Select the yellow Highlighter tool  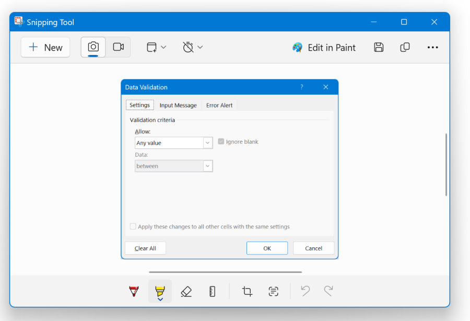[x=160, y=289]
